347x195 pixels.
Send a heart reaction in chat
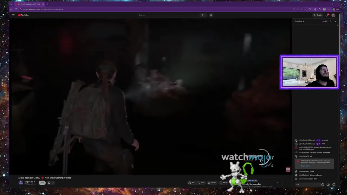pyautogui.click(x=334, y=185)
